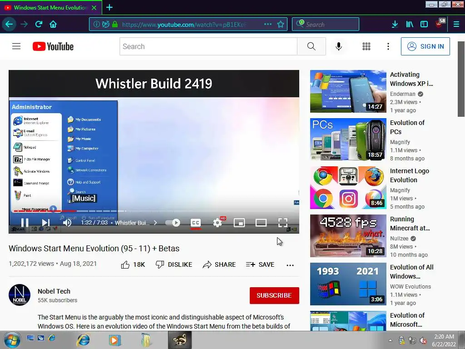Click the URL in the address bar
This screenshot has width=465, height=349.
pos(184,25)
